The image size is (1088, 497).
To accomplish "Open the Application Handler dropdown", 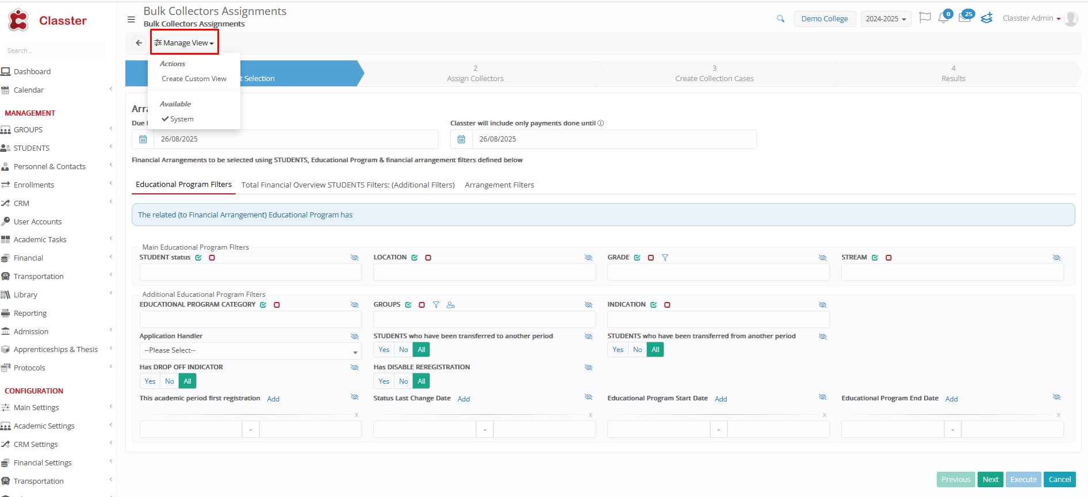I will click(x=250, y=351).
